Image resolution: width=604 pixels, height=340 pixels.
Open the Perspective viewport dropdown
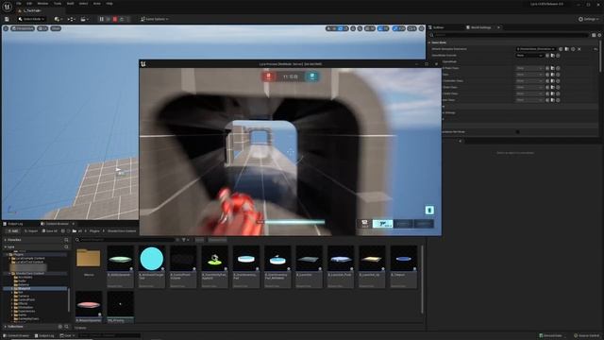[23, 28]
